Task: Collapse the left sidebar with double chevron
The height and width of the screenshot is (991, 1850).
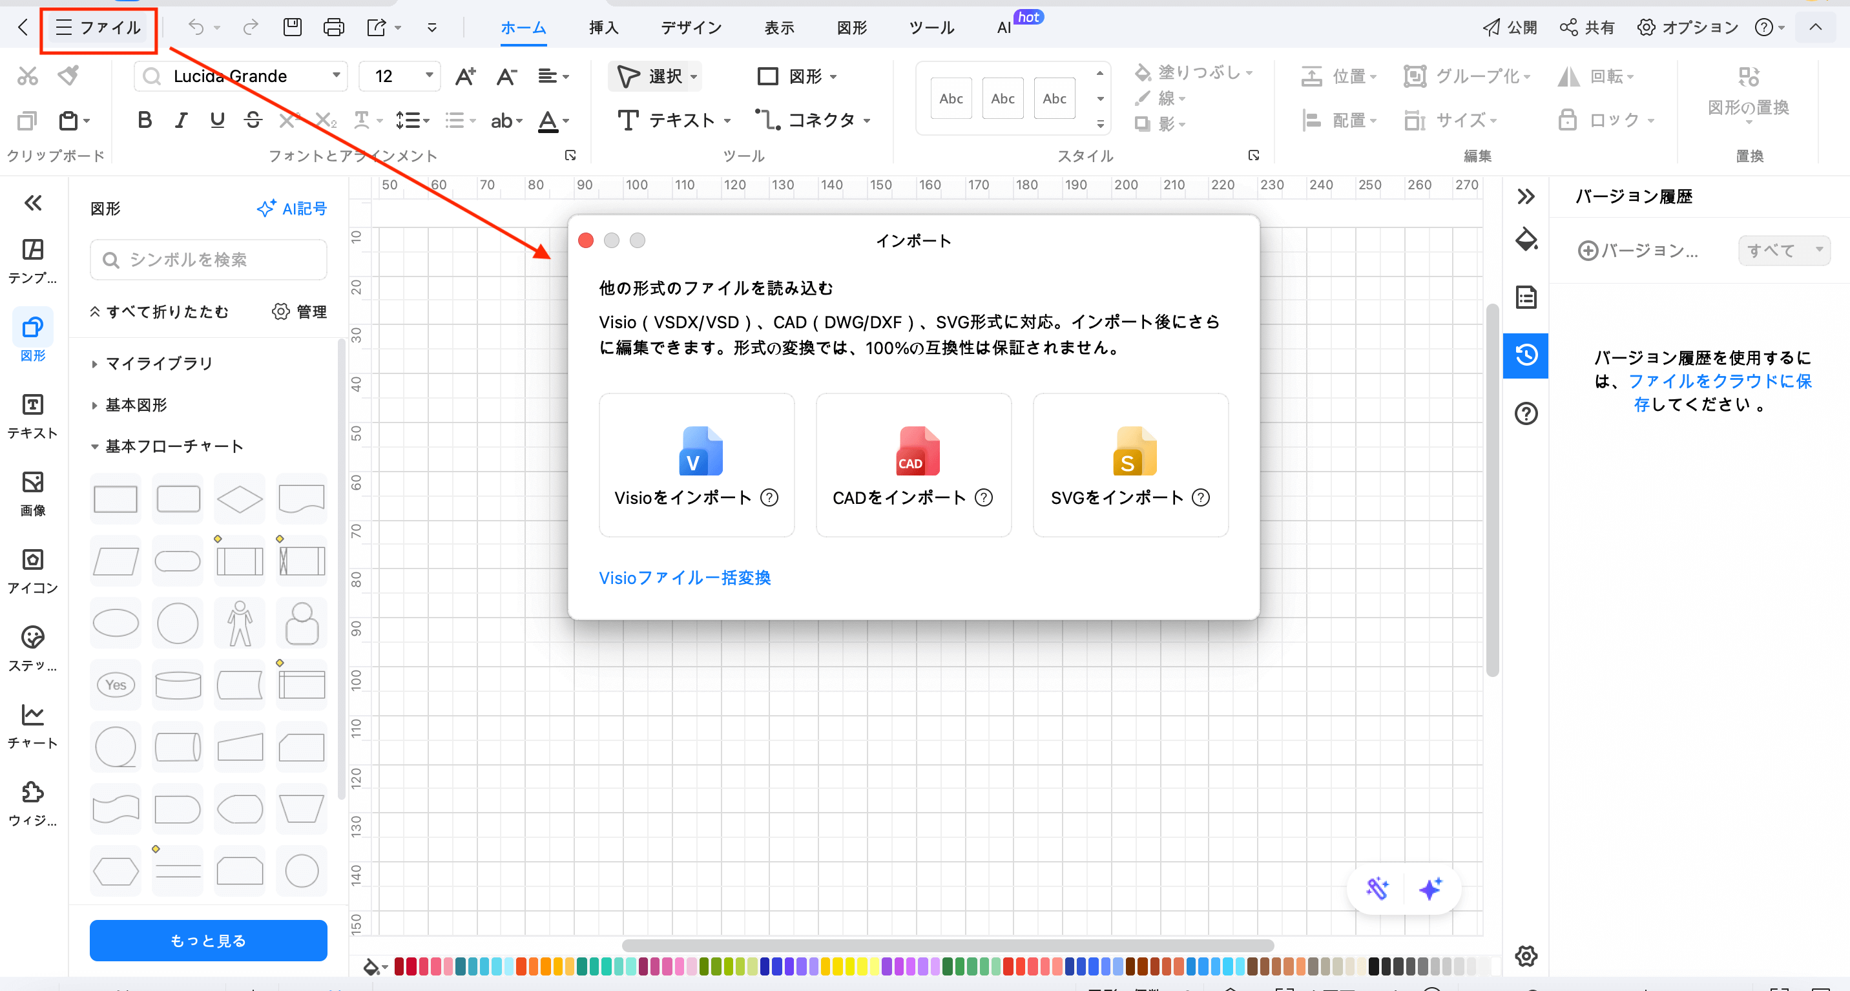Action: point(33,203)
